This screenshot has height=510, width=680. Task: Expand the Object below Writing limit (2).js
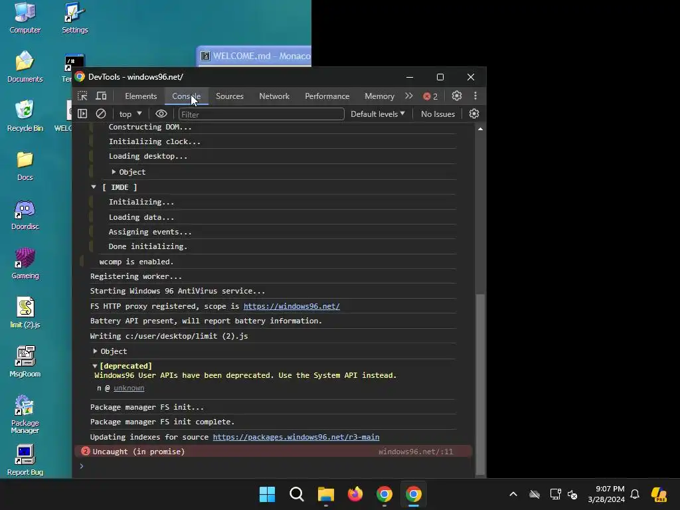pyautogui.click(x=95, y=351)
